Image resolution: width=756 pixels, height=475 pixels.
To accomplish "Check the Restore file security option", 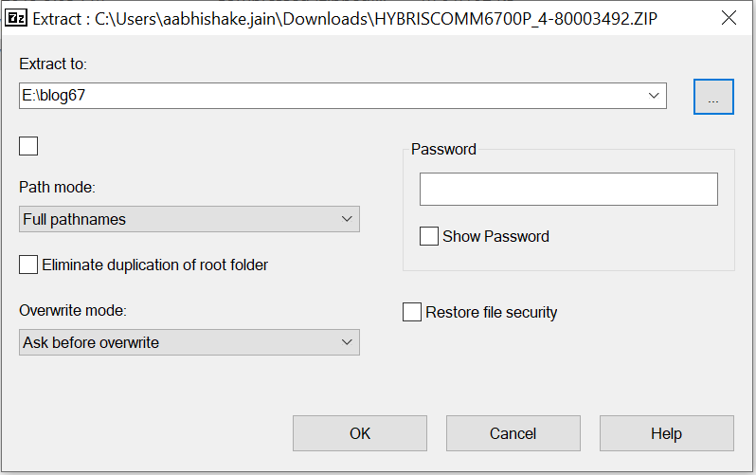I will tap(412, 312).
